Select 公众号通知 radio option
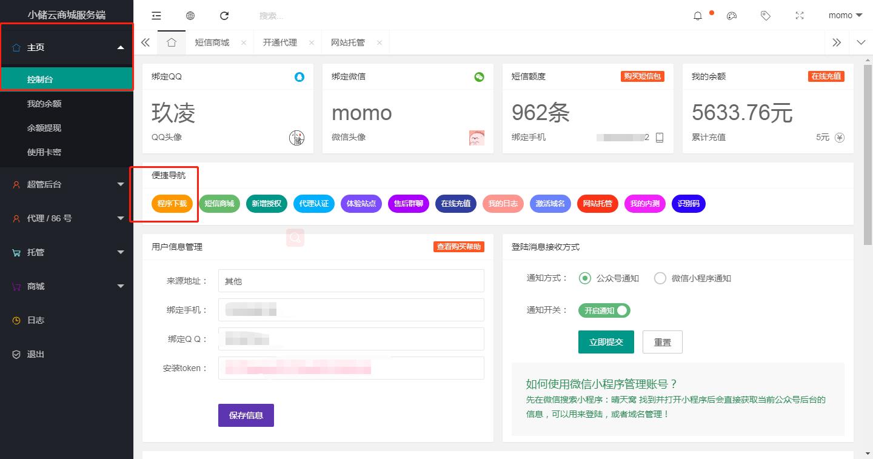The image size is (873, 459). point(609,278)
